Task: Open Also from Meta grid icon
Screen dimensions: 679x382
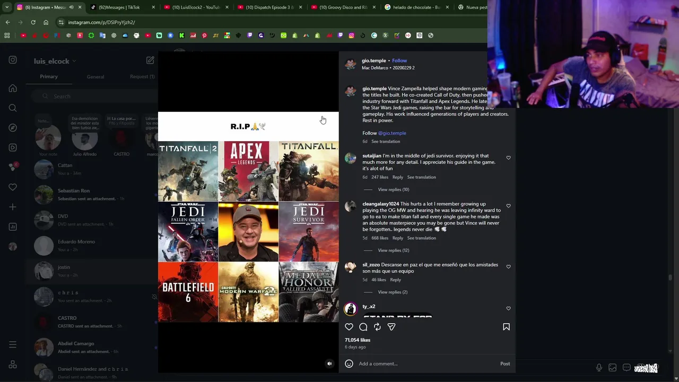Action: point(13,364)
